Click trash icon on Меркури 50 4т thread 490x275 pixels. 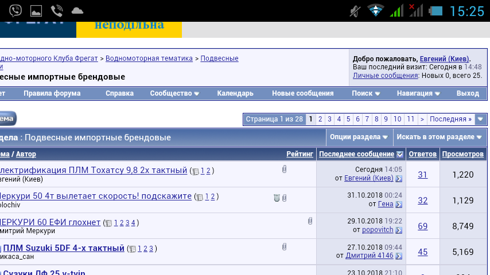[277, 198]
